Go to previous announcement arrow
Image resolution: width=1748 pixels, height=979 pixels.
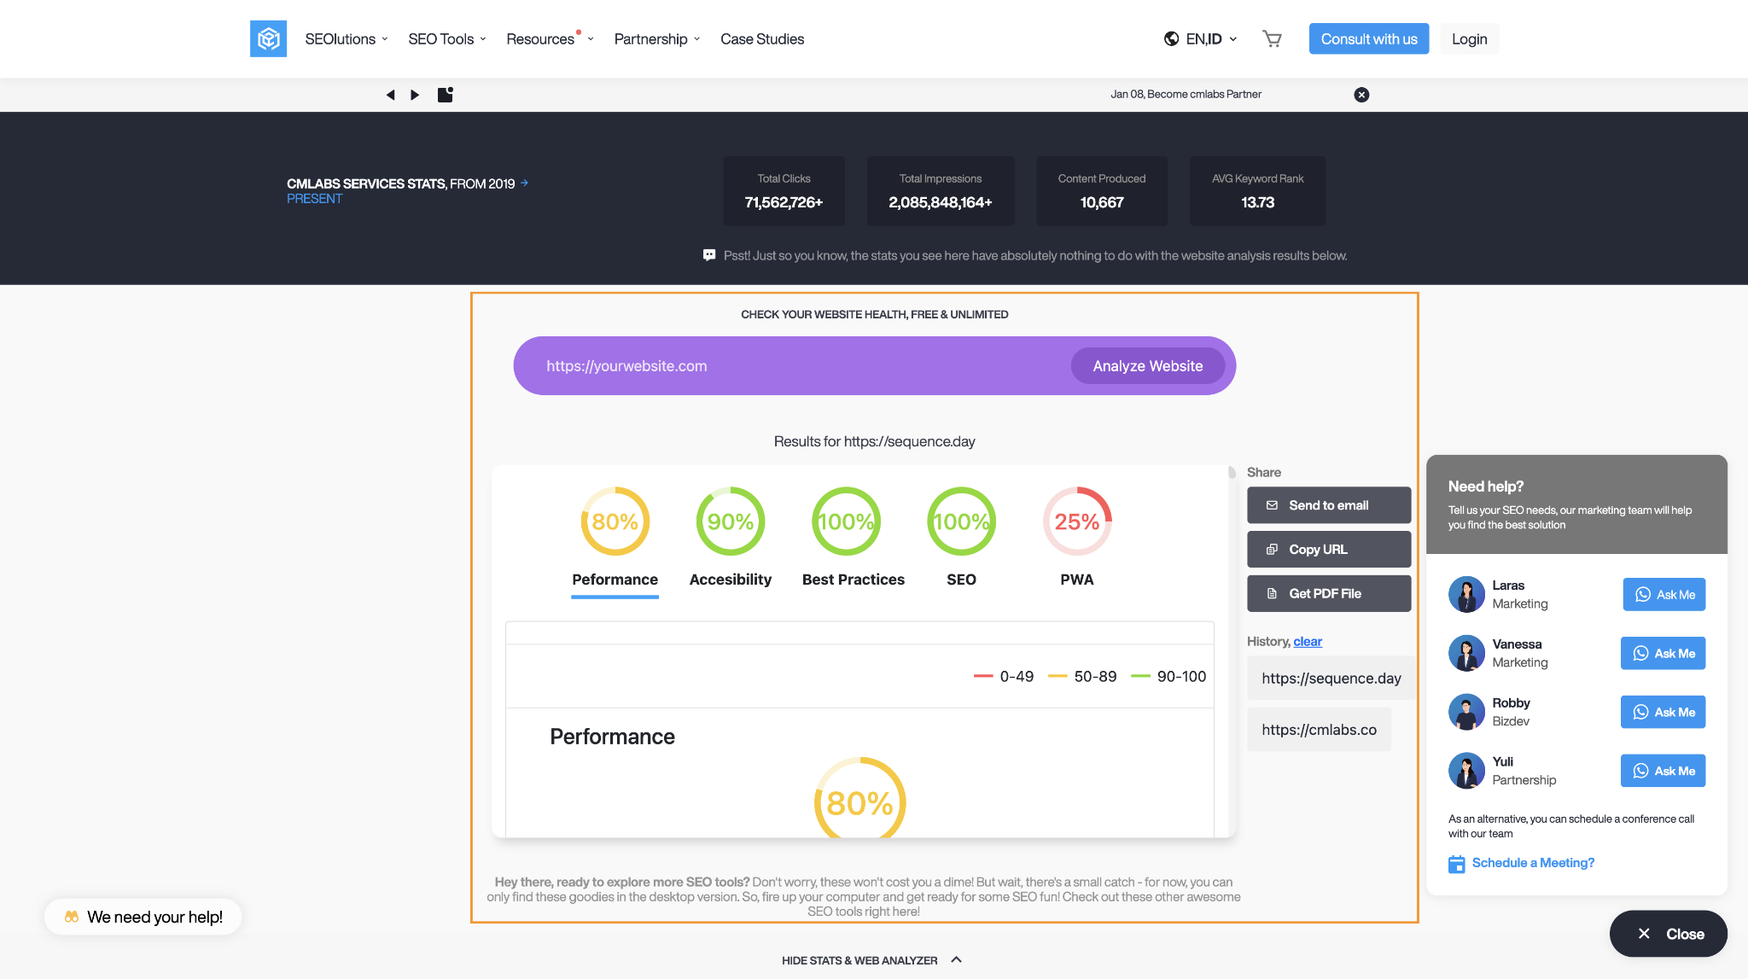(x=390, y=95)
